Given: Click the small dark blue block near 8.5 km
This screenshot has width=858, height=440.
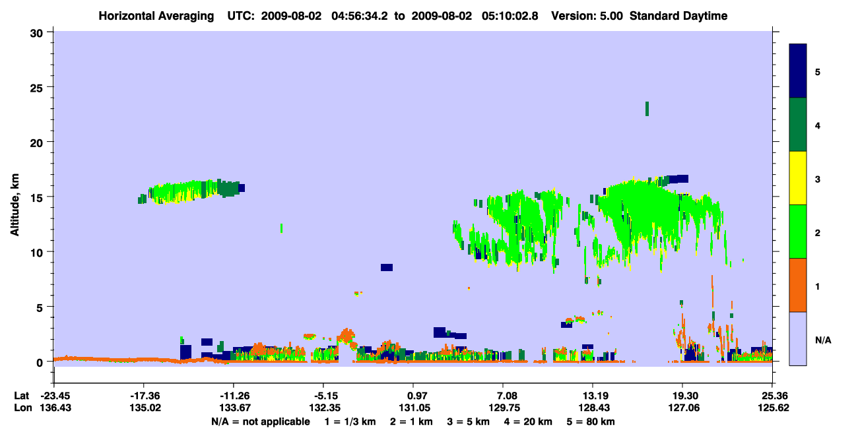Looking at the screenshot, I should pyautogui.click(x=387, y=267).
